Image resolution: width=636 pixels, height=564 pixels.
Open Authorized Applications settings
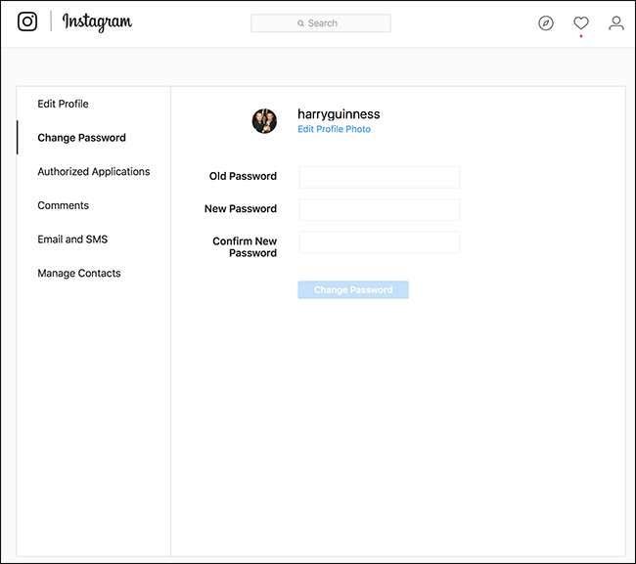93,172
